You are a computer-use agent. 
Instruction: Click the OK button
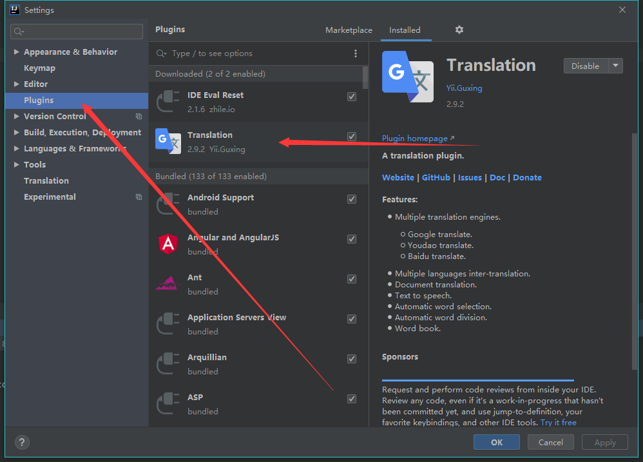(497, 442)
